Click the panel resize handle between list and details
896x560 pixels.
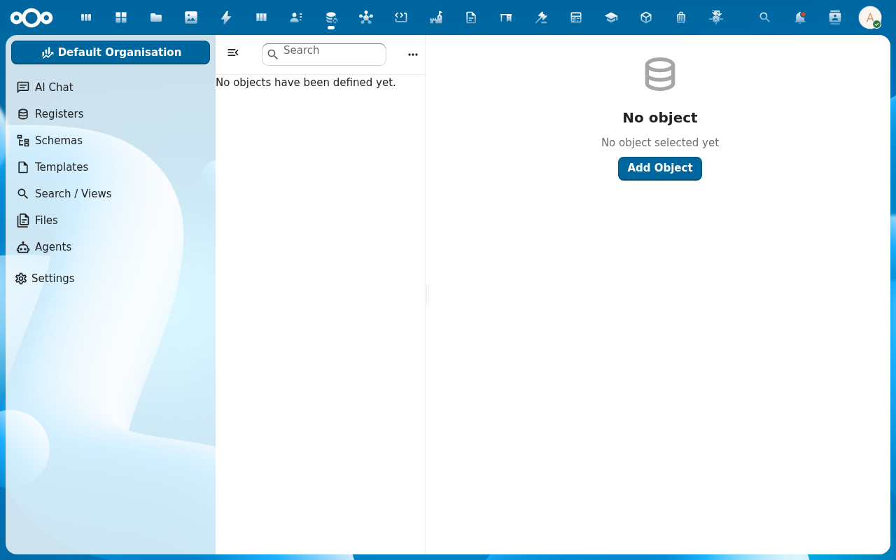(x=428, y=295)
